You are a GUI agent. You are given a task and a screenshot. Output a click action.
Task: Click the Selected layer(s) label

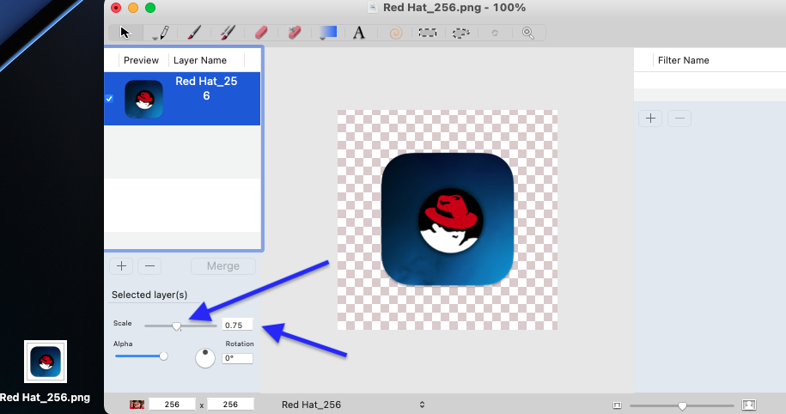149,295
